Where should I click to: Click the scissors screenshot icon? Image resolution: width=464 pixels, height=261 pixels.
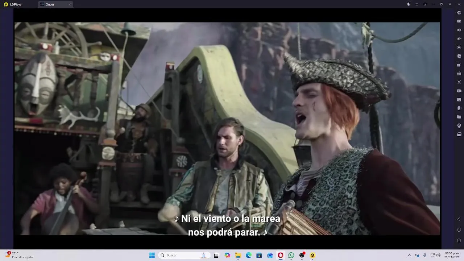click(x=459, y=82)
